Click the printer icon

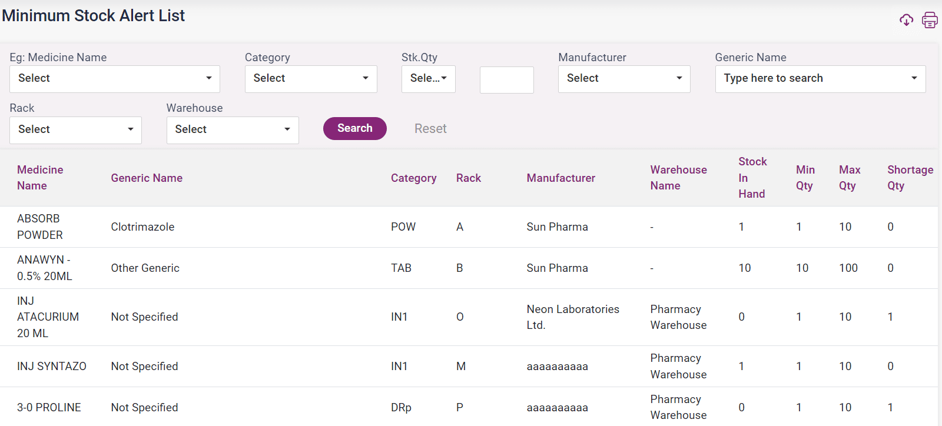[x=930, y=20]
